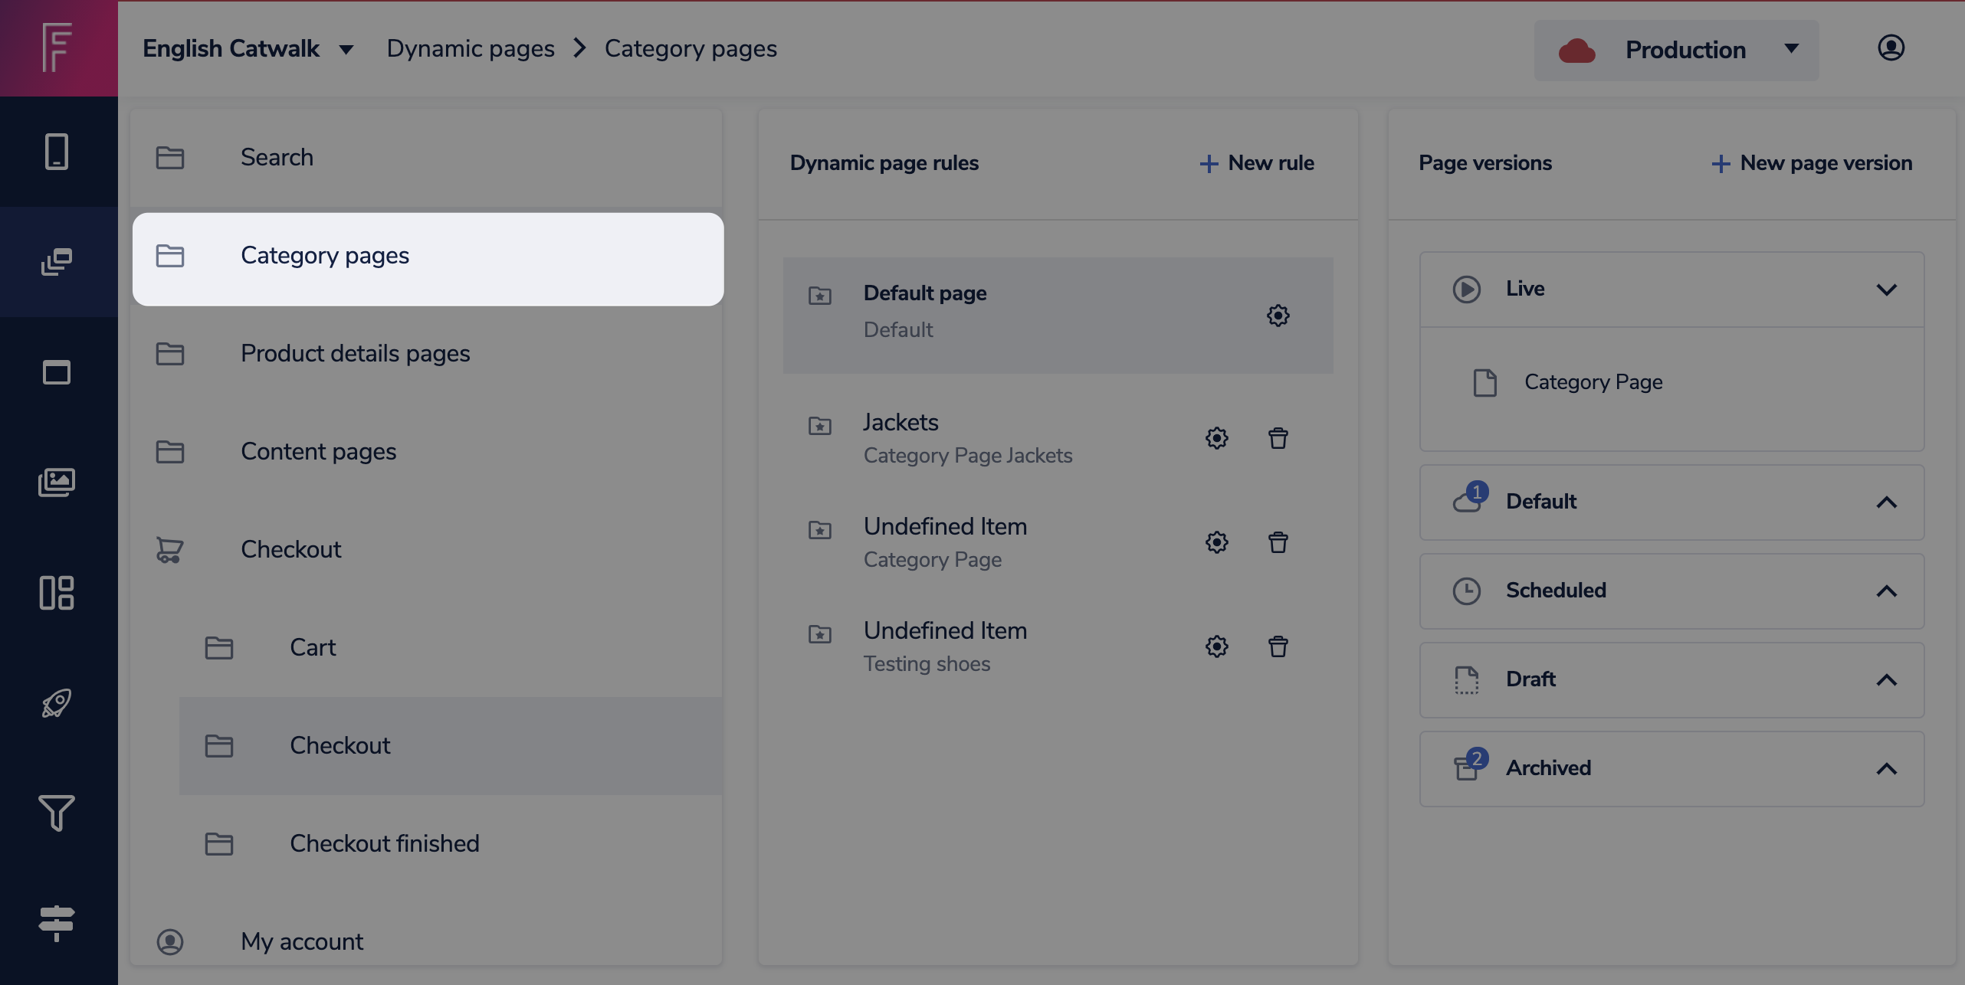The height and width of the screenshot is (985, 1965).
Task: Select Category pages in the tree
Action: click(428, 259)
